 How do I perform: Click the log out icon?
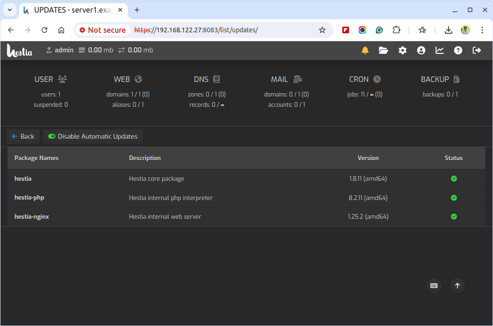[x=477, y=51]
